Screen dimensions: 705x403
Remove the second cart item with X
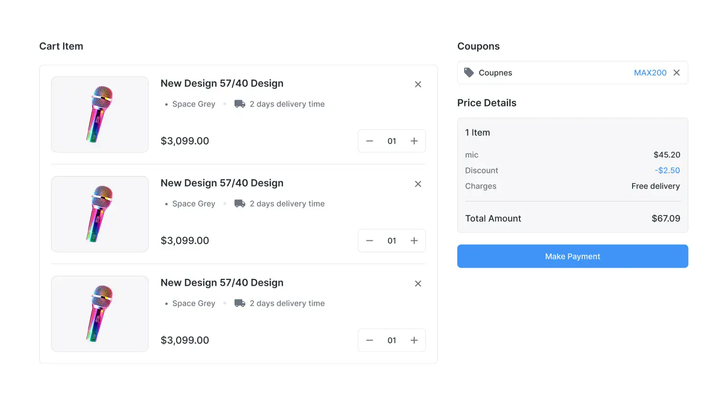click(418, 184)
